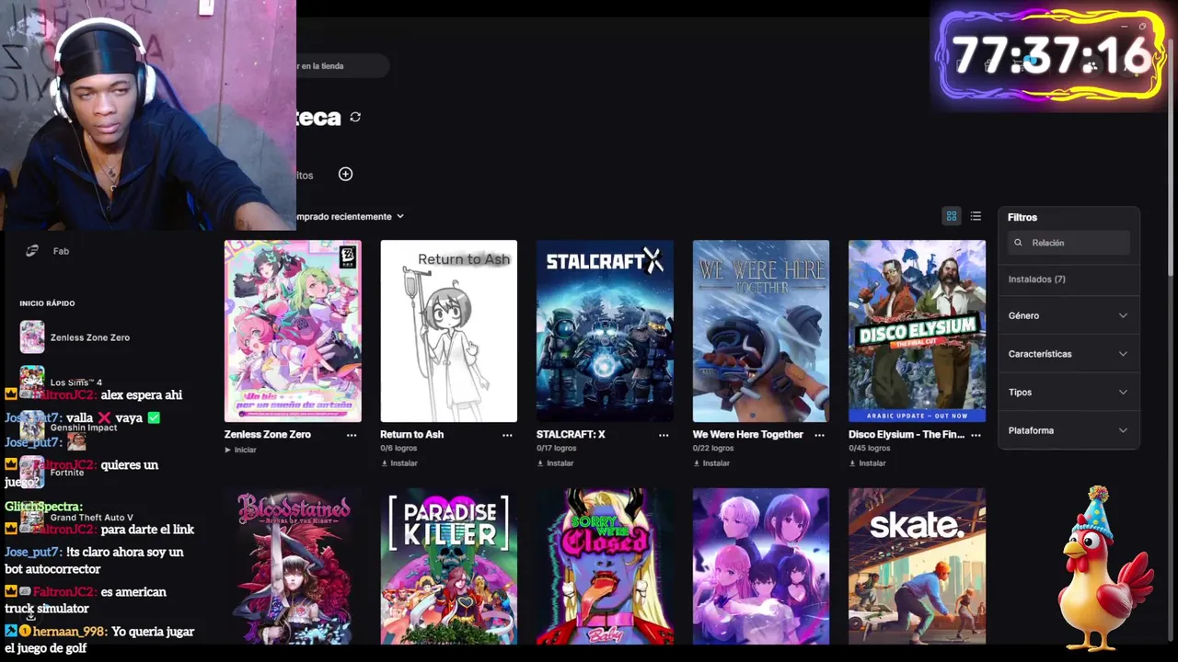
Task: Open the Disco Elysium cover art
Action: [917, 331]
